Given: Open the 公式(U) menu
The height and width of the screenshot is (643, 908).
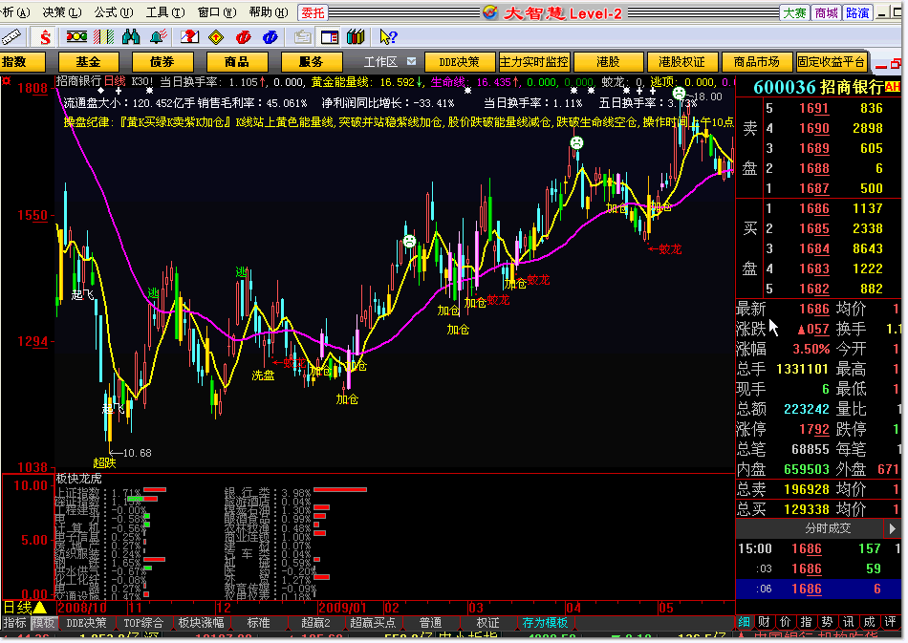Looking at the screenshot, I should 114,12.
